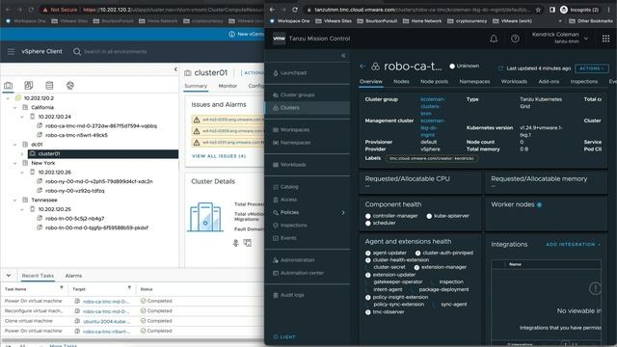Collapse Tanzu sidebar with double chevron
Image resolution: width=617 pixels, height=347 pixels.
point(343,56)
